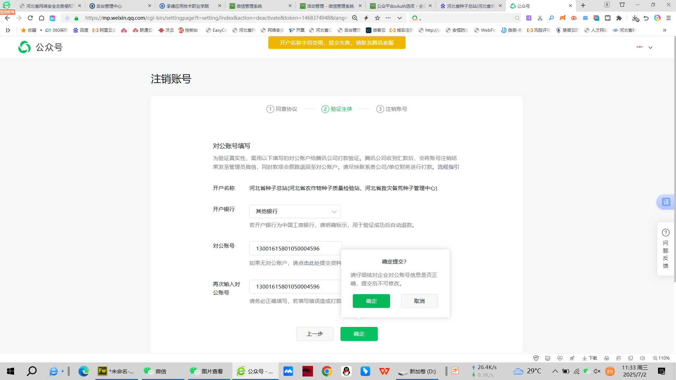Open the browser home page icon
This screenshot has width=676, height=380.
coord(42,18)
